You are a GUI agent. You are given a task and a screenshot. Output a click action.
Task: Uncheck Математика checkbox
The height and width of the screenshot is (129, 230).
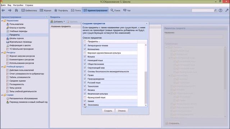tap(85, 49)
